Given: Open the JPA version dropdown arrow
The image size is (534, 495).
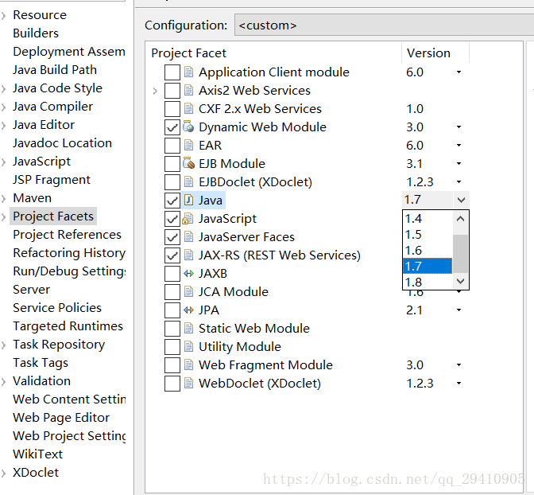Looking at the screenshot, I should click(459, 310).
